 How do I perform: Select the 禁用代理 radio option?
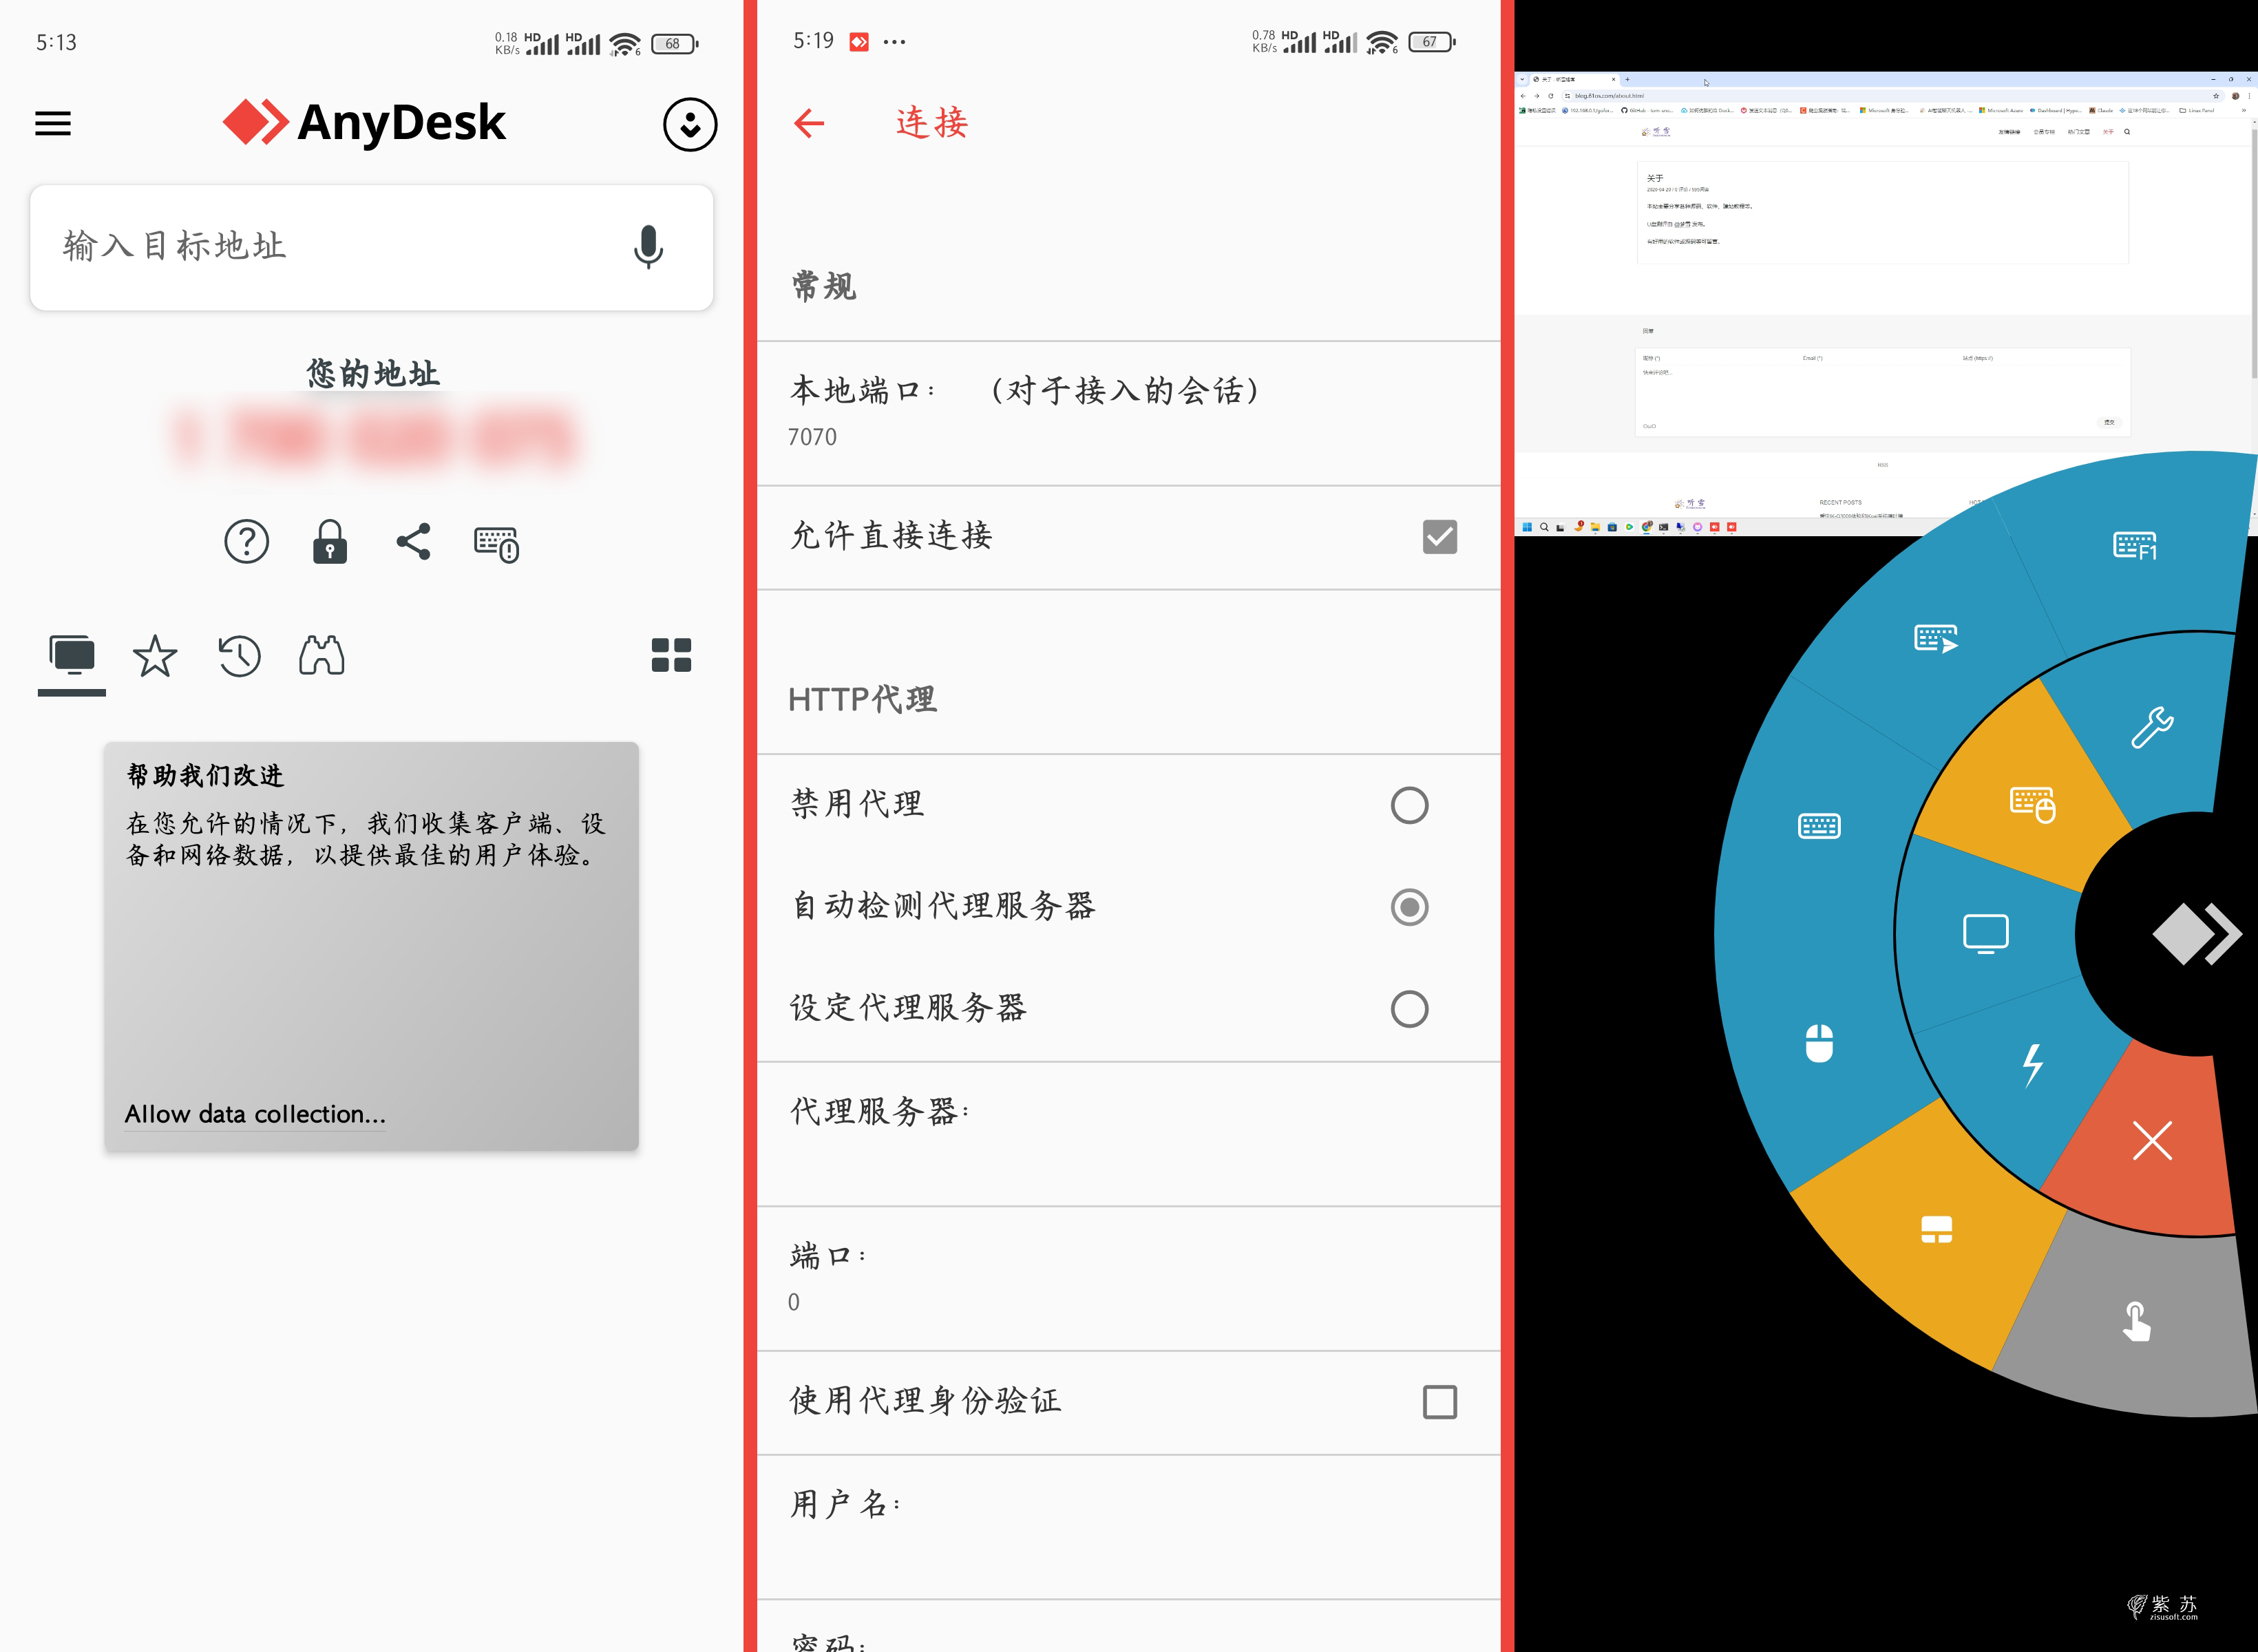coord(1409,805)
